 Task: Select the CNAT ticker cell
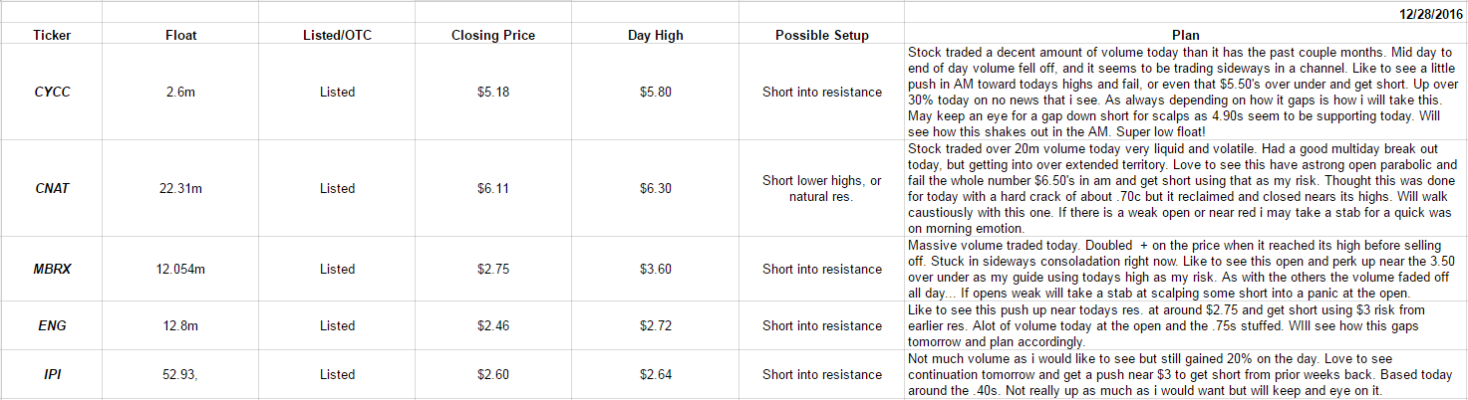click(x=52, y=188)
